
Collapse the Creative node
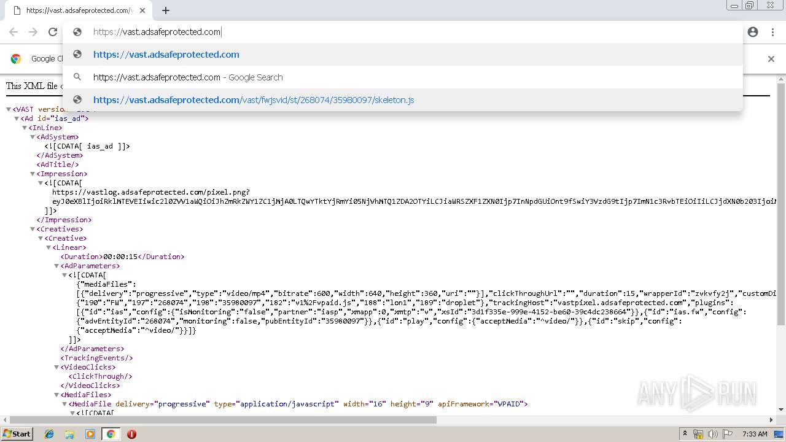[41, 238]
